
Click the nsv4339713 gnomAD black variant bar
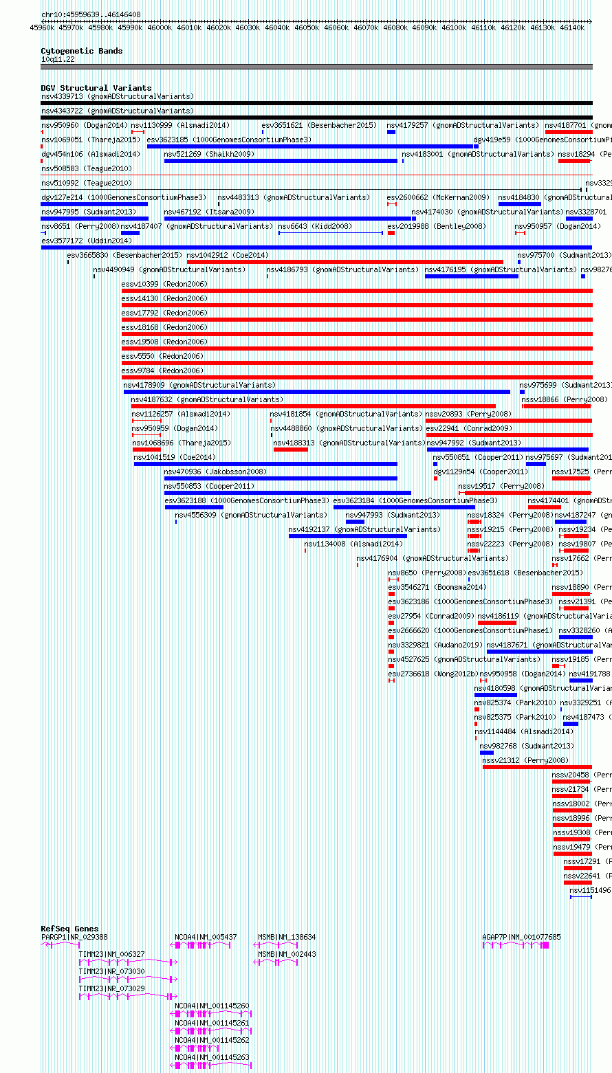point(316,103)
